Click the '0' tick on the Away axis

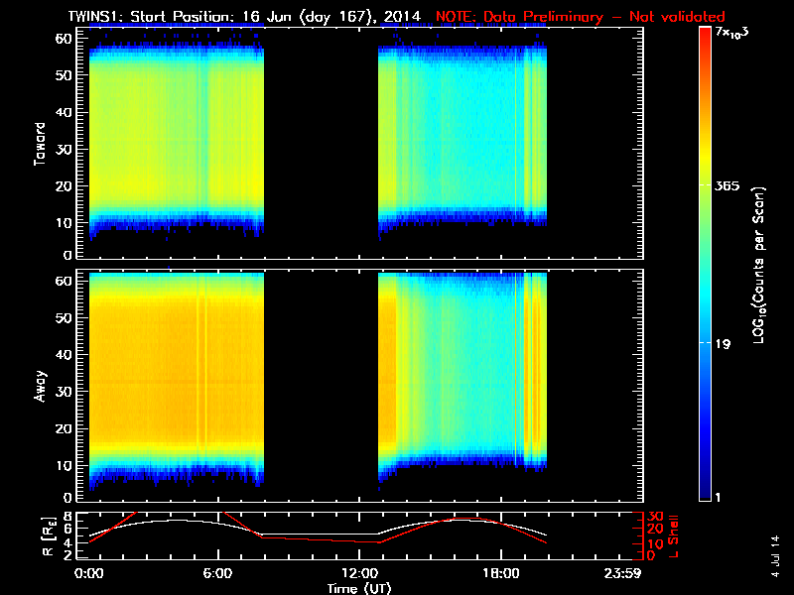67,498
